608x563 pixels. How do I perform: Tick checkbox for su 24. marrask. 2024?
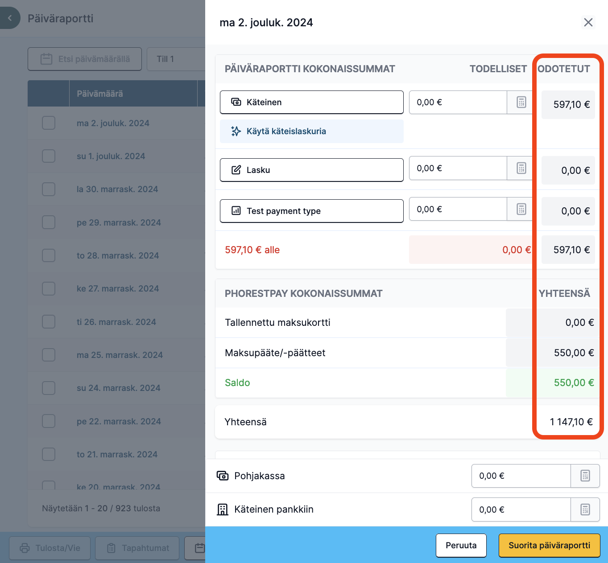coord(49,388)
